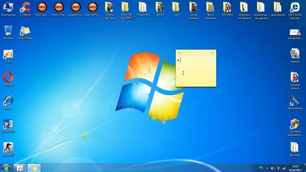Select the МУЗЯКА folder
This screenshot has width=306, height=172.
(228, 9)
